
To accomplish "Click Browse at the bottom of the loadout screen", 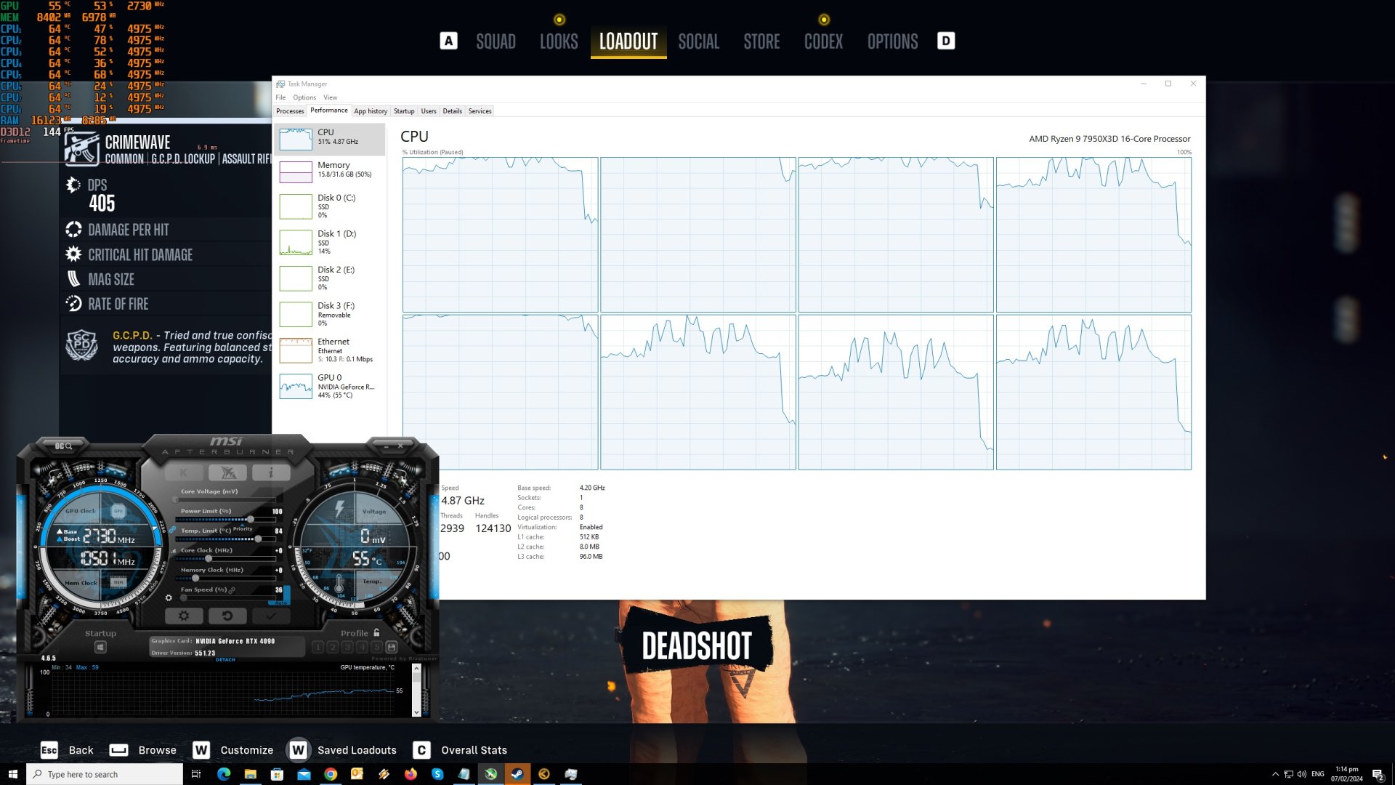I will [157, 749].
